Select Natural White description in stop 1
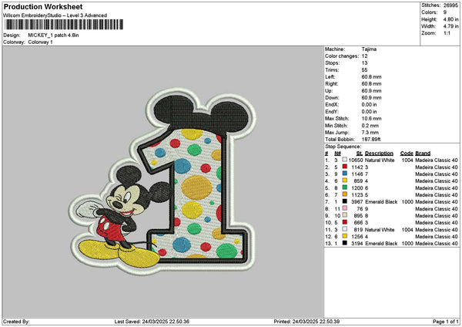Viewport: 462px width, 327px height. (x=380, y=160)
